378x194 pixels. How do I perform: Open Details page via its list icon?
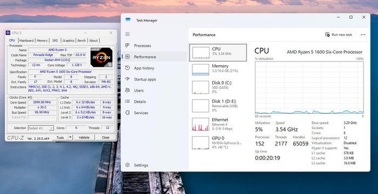point(127,101)
